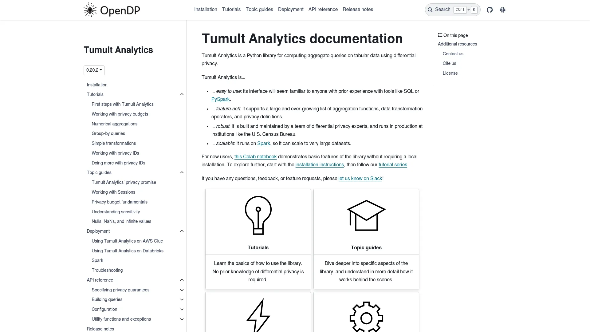Image resolution: width=590 pixels, height=332 pixels.
Task: Click the lightning bolt card icon
Action: 258,315
